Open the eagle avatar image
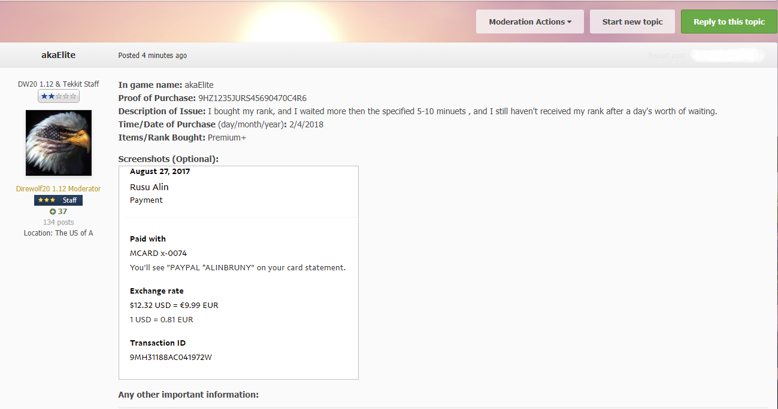Viewport: 778px width, 409px height. [x=58, y=142]
